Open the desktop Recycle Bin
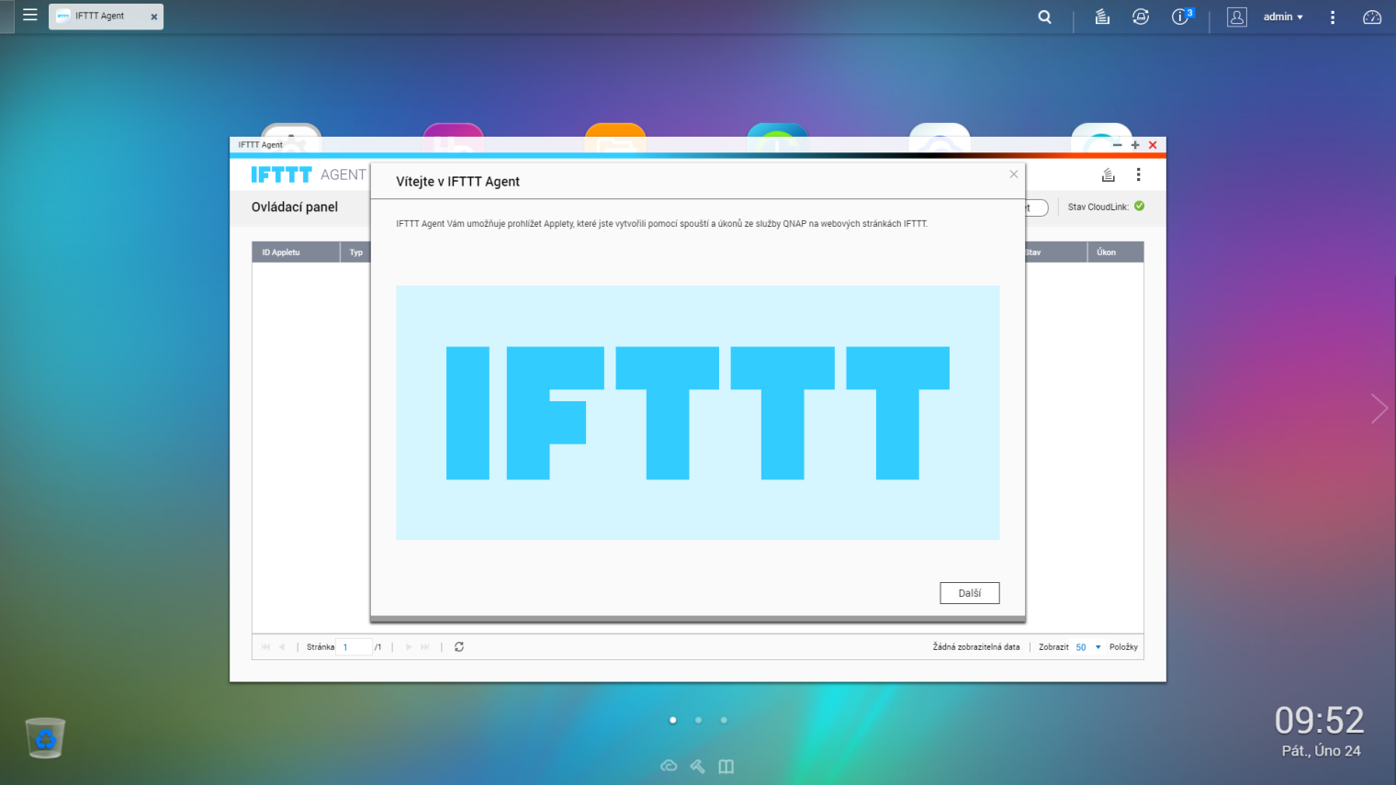 pyautogui.click(x=45, y=737)
